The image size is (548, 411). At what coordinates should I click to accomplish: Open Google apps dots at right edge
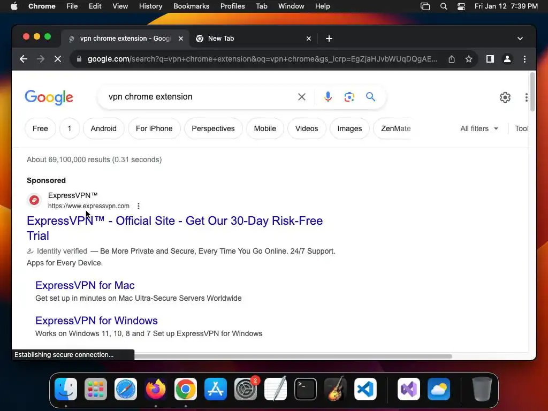pos(527,97)
